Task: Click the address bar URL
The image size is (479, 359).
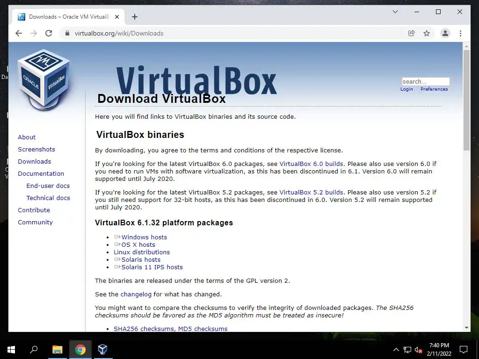Action: tap(119, 33)
